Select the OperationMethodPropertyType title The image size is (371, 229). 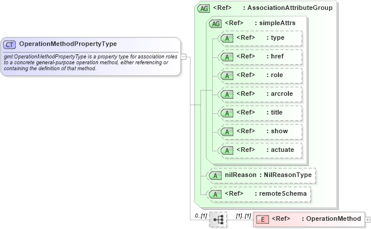coord(68,44)
